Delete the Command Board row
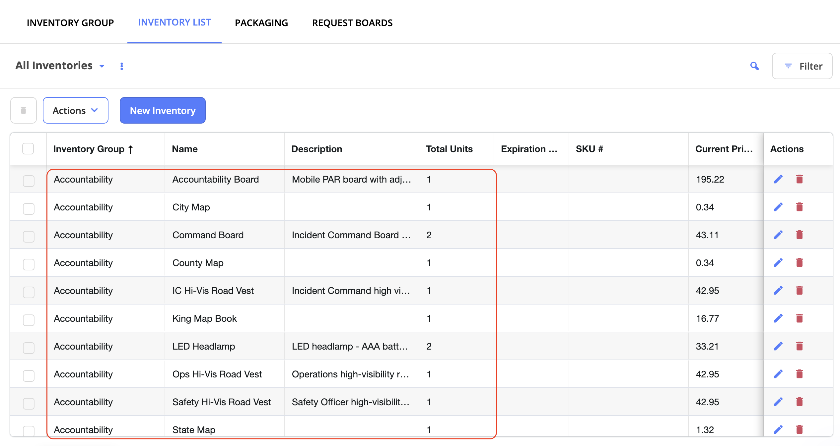This screenshot has width=840, height=446. 800,235
